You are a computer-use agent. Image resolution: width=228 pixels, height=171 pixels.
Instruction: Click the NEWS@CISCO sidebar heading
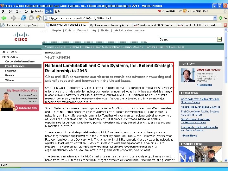click(10, 57)
